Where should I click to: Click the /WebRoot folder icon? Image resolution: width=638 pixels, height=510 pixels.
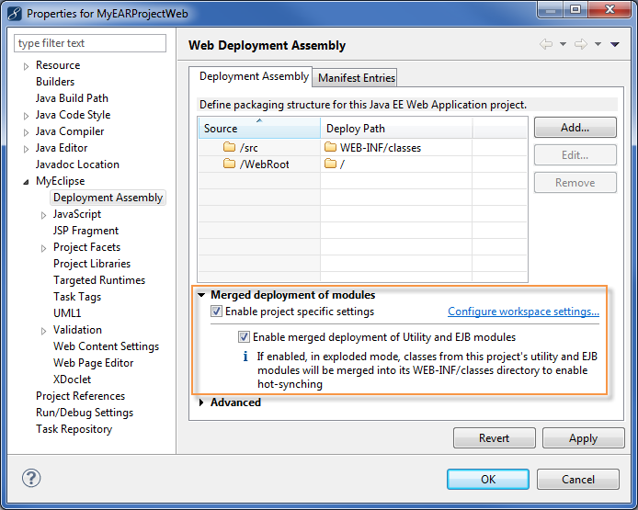coord(230,164)
